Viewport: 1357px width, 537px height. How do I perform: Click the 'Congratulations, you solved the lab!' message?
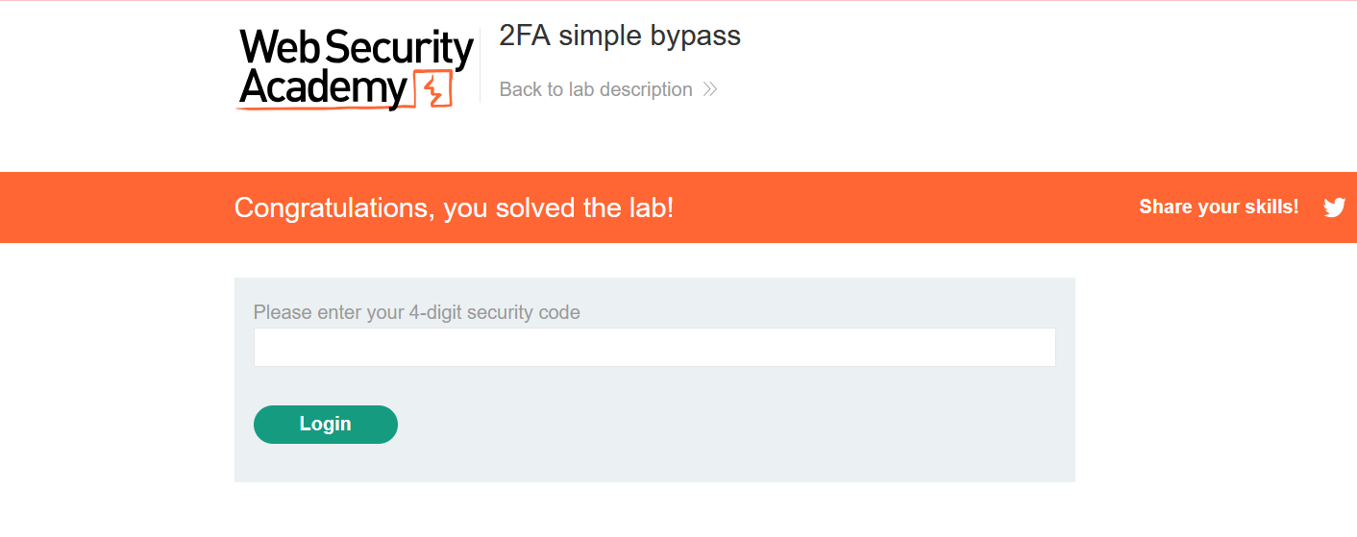pos(454,207)
